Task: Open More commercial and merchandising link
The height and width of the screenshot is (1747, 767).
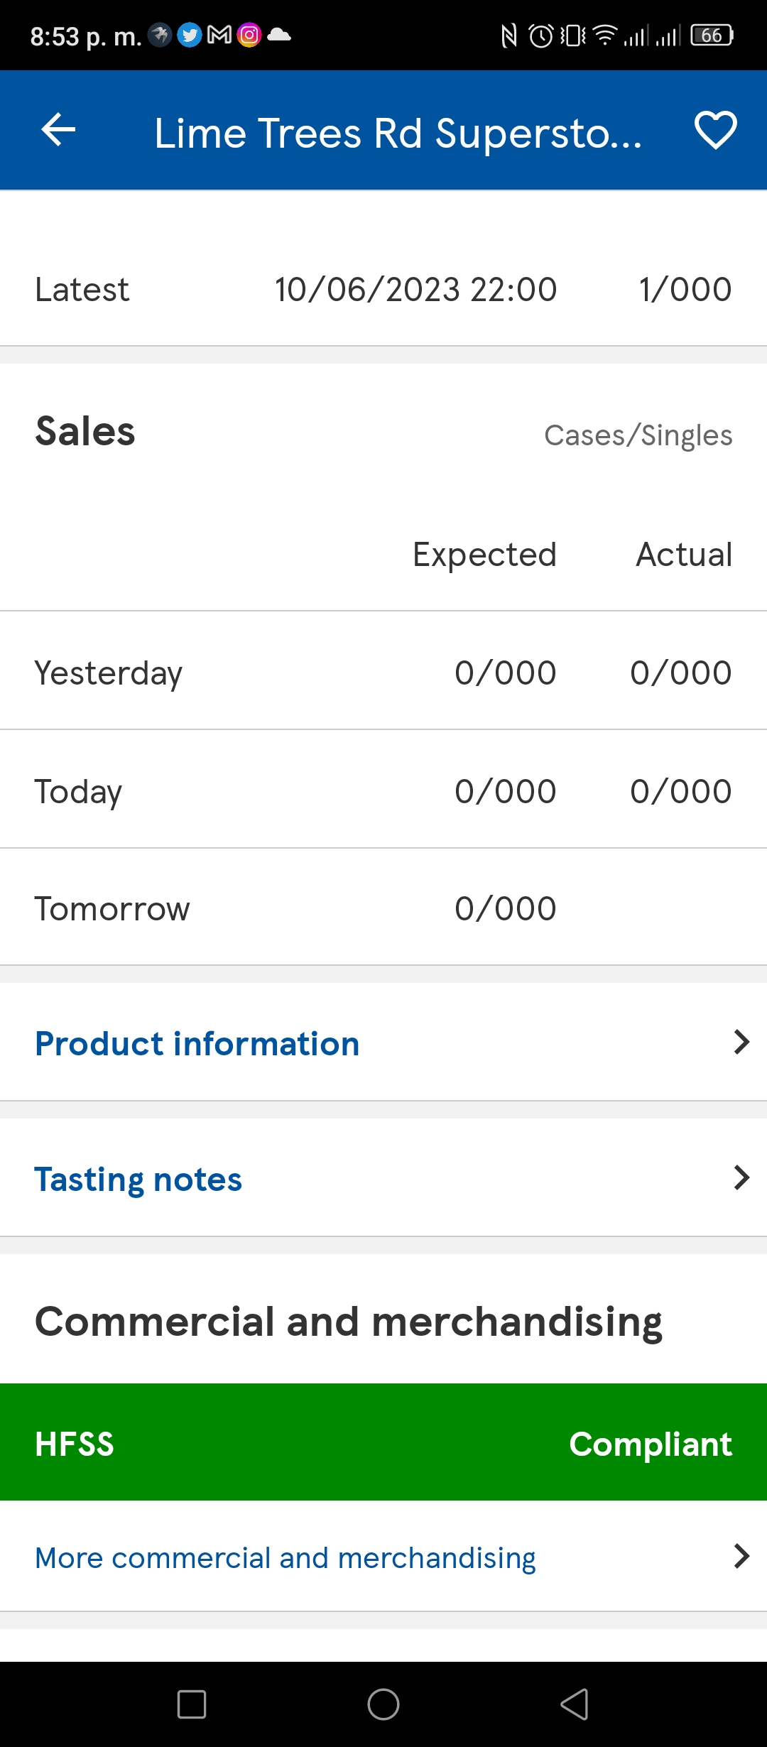Action: coord(285,1558)
